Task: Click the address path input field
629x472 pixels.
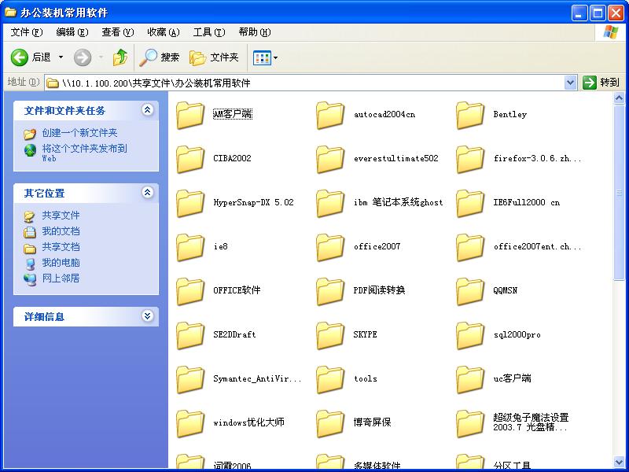Action: 305,83
